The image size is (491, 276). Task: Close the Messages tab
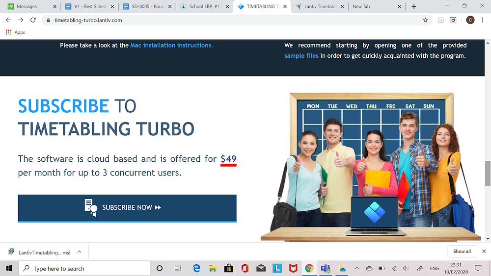point(55,6)
